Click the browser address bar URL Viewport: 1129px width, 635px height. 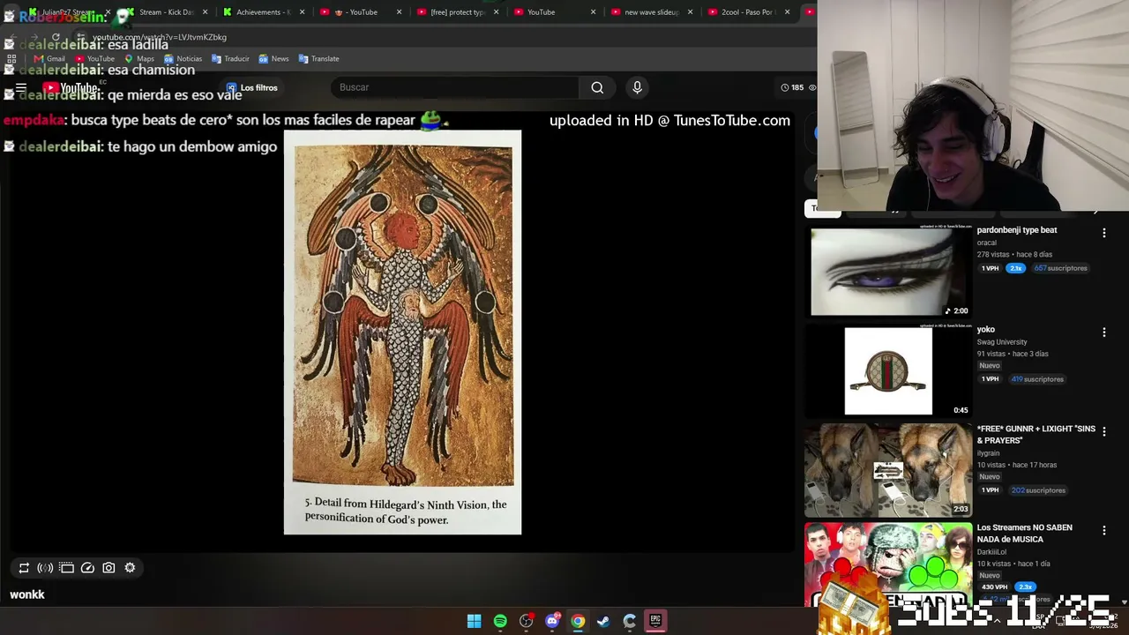click(160, 37)
